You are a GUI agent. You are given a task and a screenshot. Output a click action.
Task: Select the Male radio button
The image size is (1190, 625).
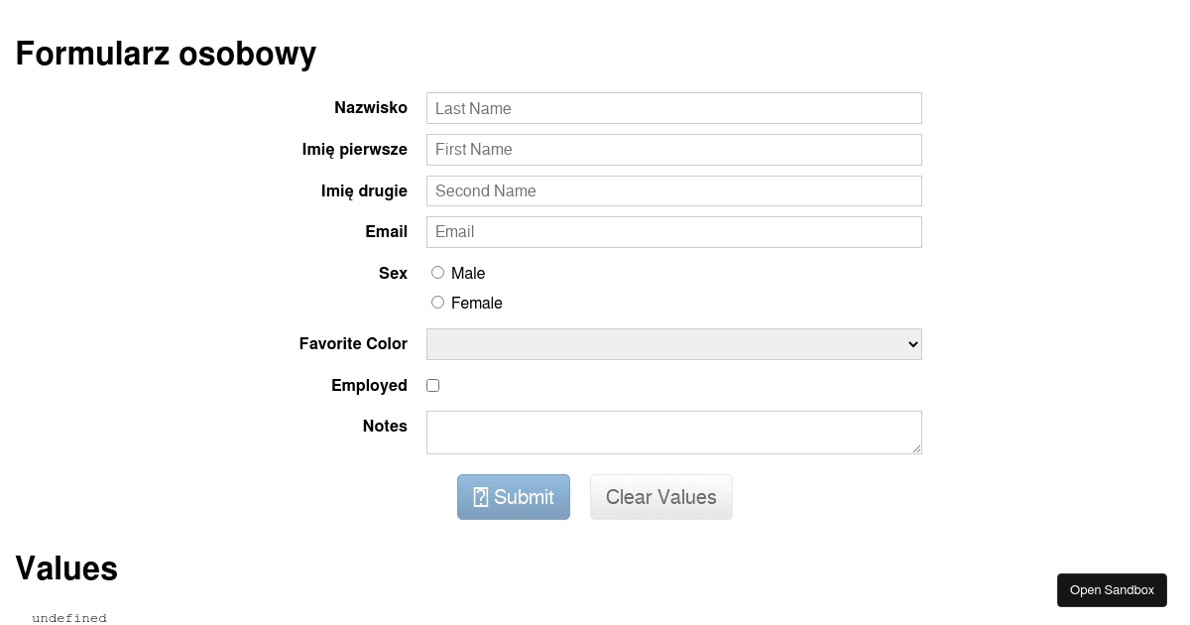(x=437, y=272)
